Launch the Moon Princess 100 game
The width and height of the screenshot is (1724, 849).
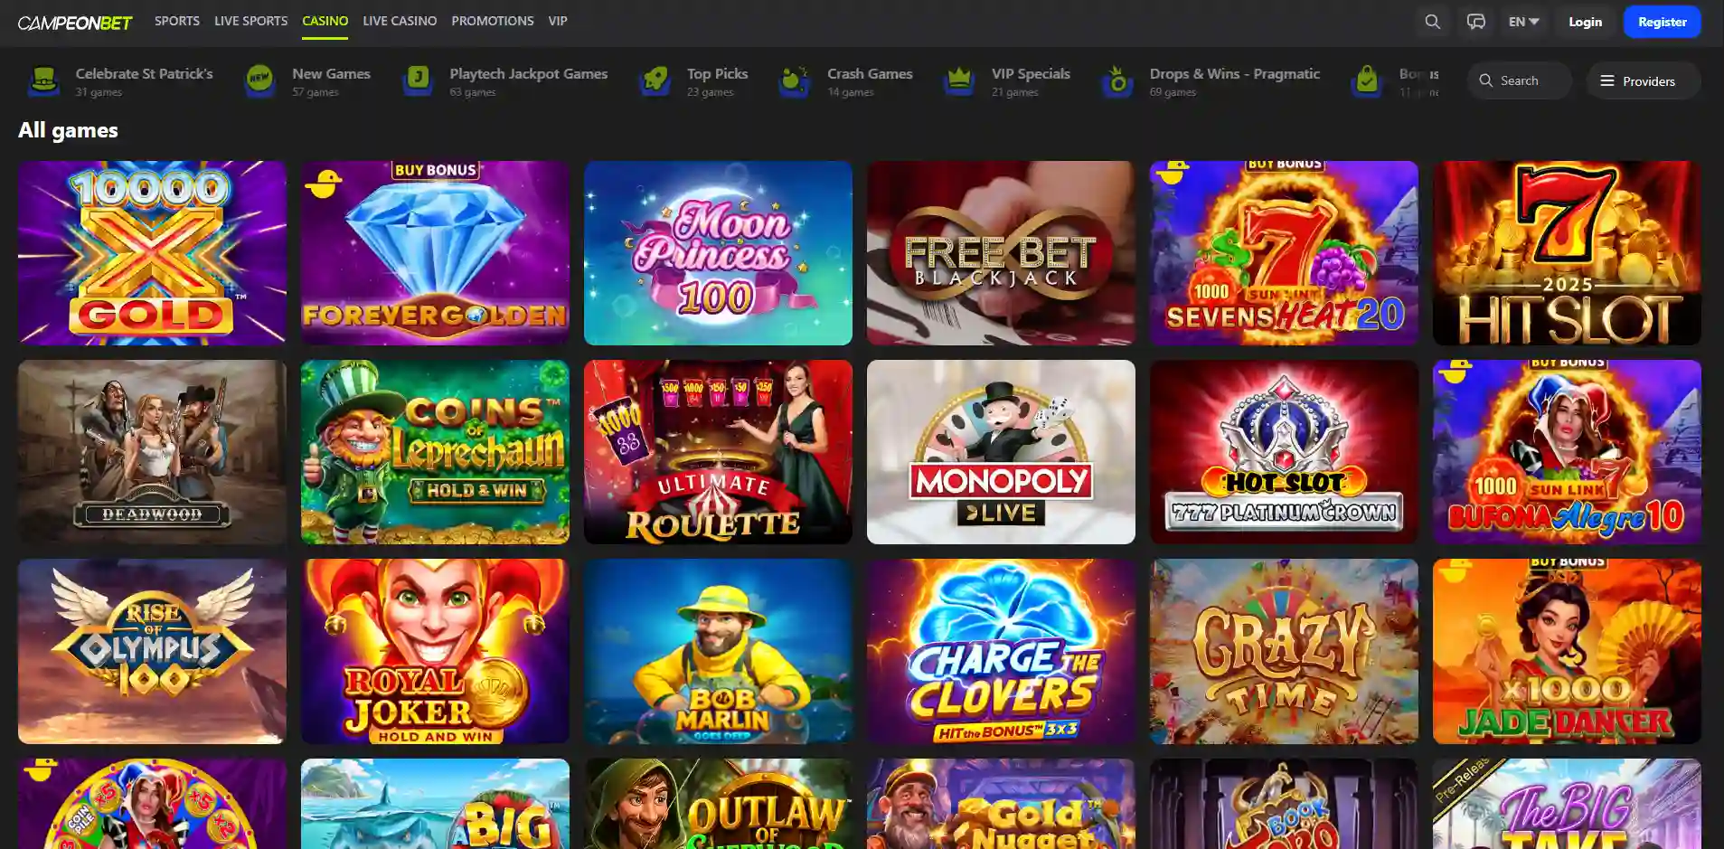718,253
